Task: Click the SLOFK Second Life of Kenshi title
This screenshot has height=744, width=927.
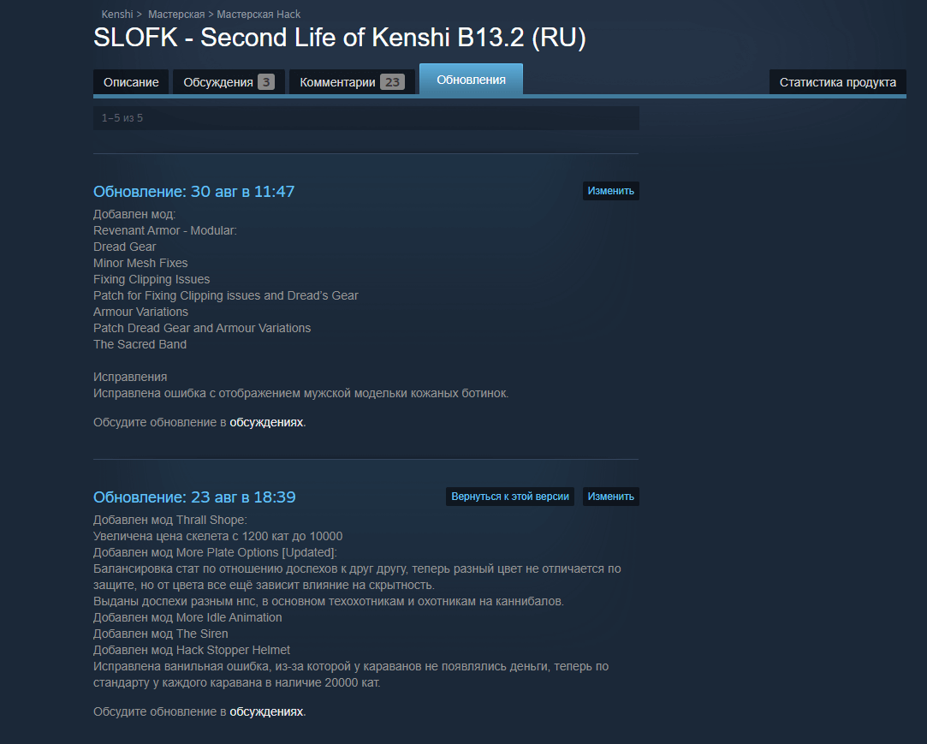Action: pyautogui.click(x=340, y=38)
